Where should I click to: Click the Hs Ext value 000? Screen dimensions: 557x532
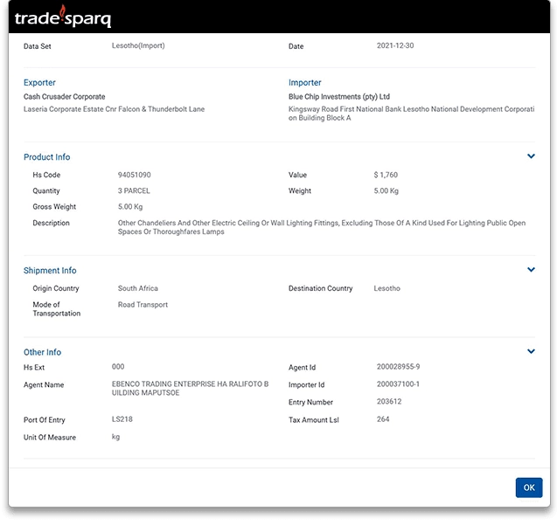click(118, 367)
